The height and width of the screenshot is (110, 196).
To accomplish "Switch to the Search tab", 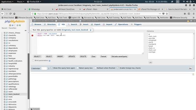I will [73, 24].
